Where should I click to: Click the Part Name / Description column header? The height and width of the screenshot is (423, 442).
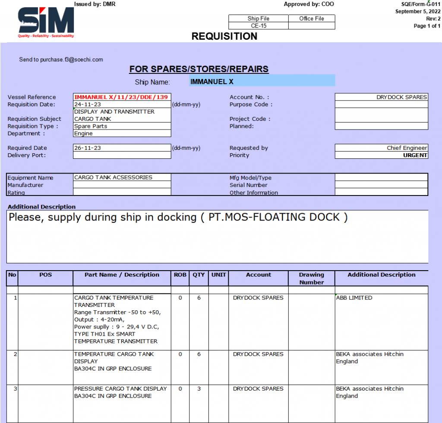122,275
